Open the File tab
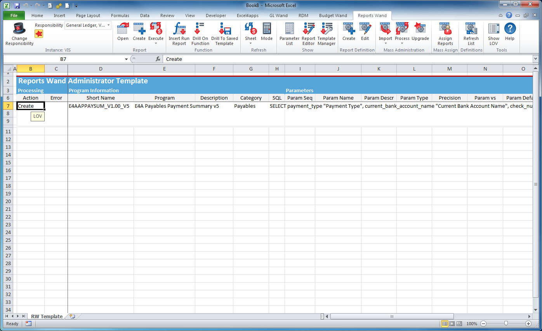Screen dimensions: 542x331 tap(14, 16)
